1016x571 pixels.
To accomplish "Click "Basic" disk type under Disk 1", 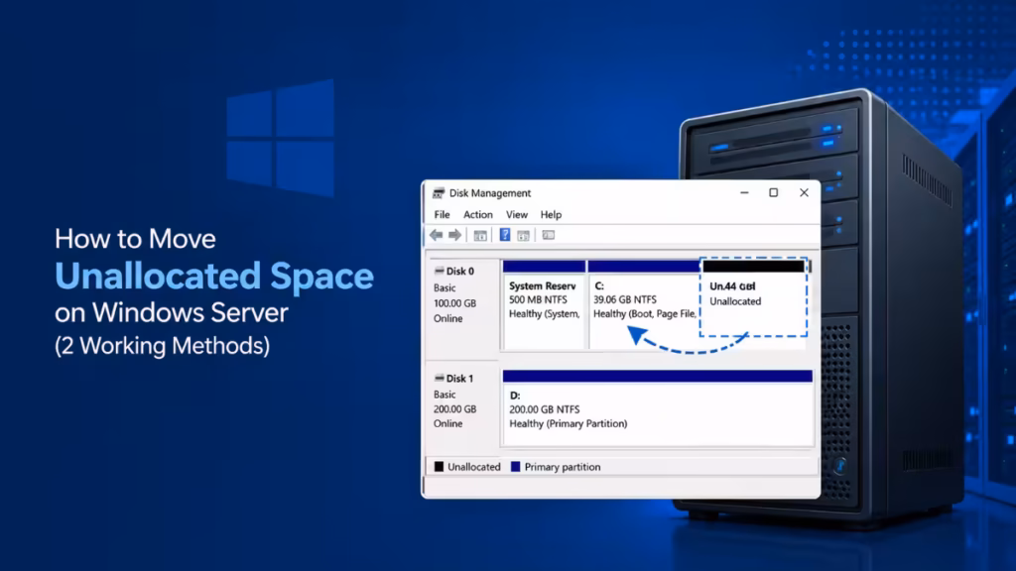I will (444, 395).
